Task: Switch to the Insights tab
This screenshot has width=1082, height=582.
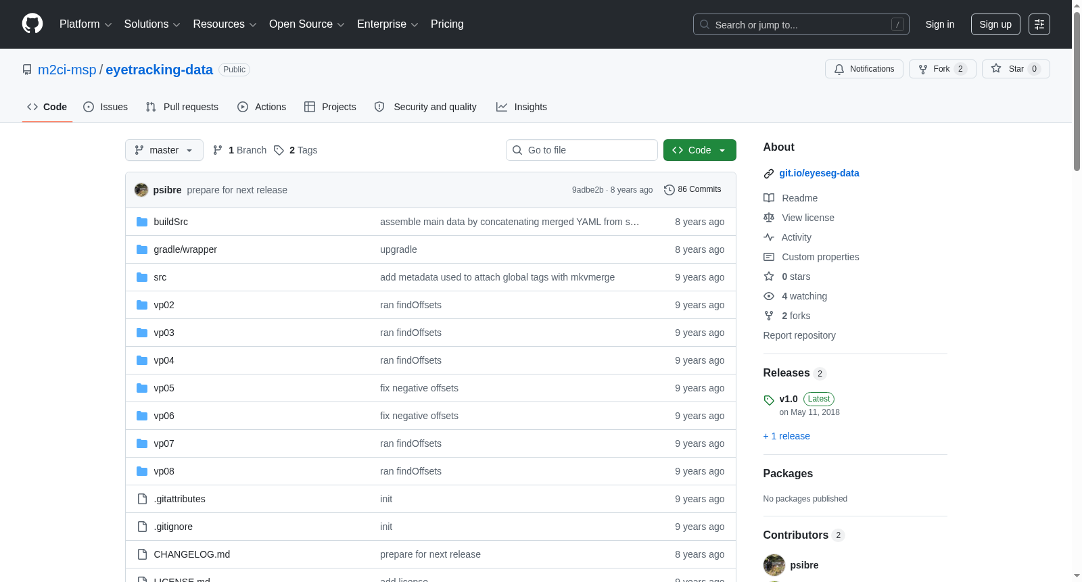Action: click(521, 107)
